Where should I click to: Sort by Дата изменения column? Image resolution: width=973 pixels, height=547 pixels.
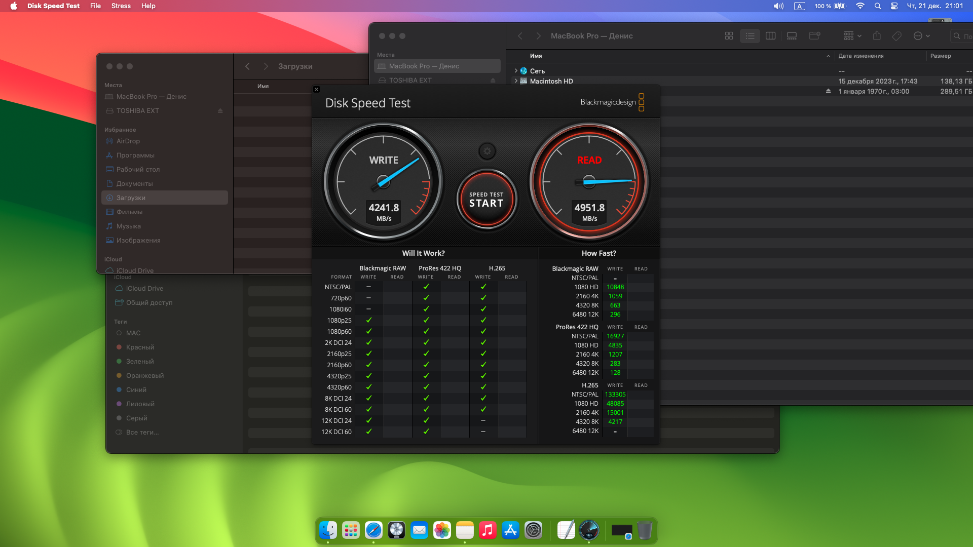[861, 56]
